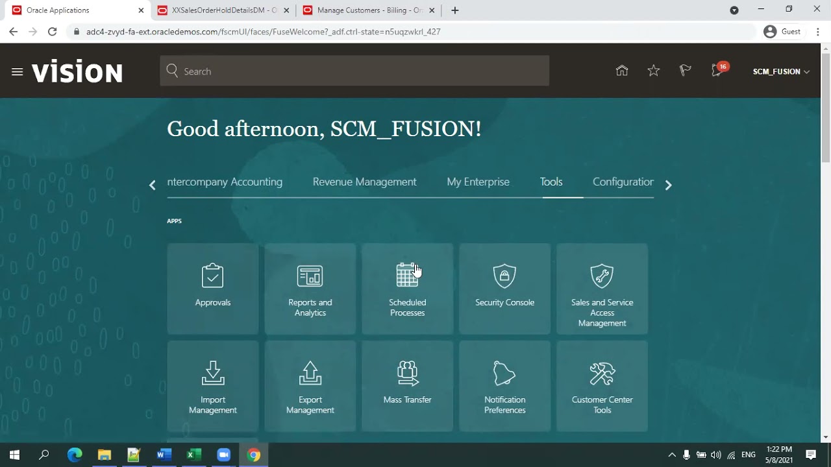
Task: Click the browser address bar URL
Action: pyautogui.click(x=264, y=31)
